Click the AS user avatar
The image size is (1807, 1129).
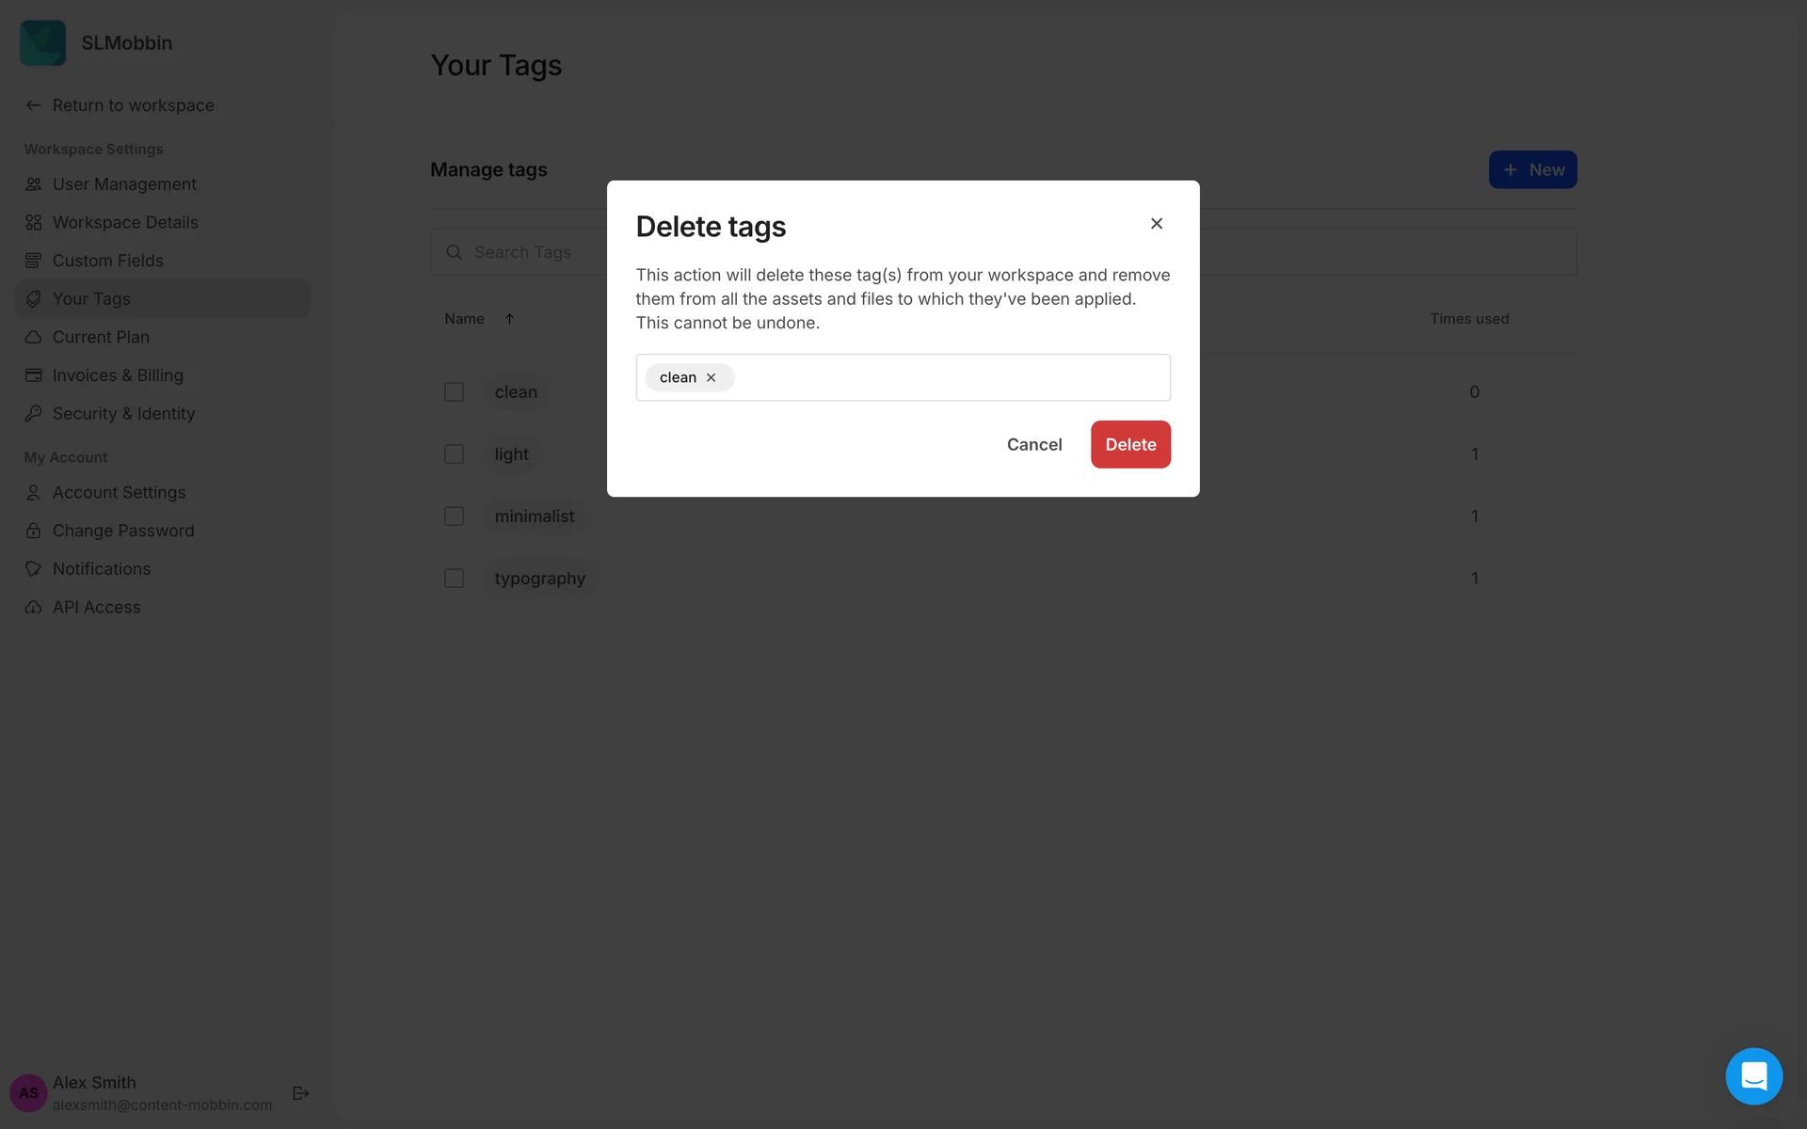pos(28,1092)
